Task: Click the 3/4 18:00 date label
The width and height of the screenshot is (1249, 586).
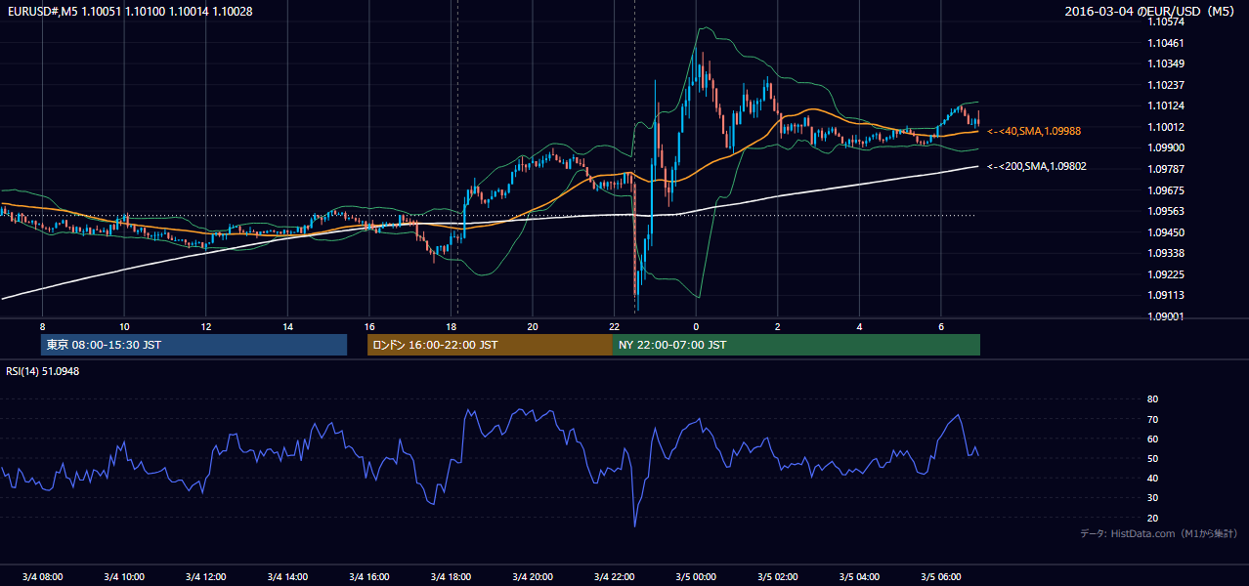Action: click(451, 576)
